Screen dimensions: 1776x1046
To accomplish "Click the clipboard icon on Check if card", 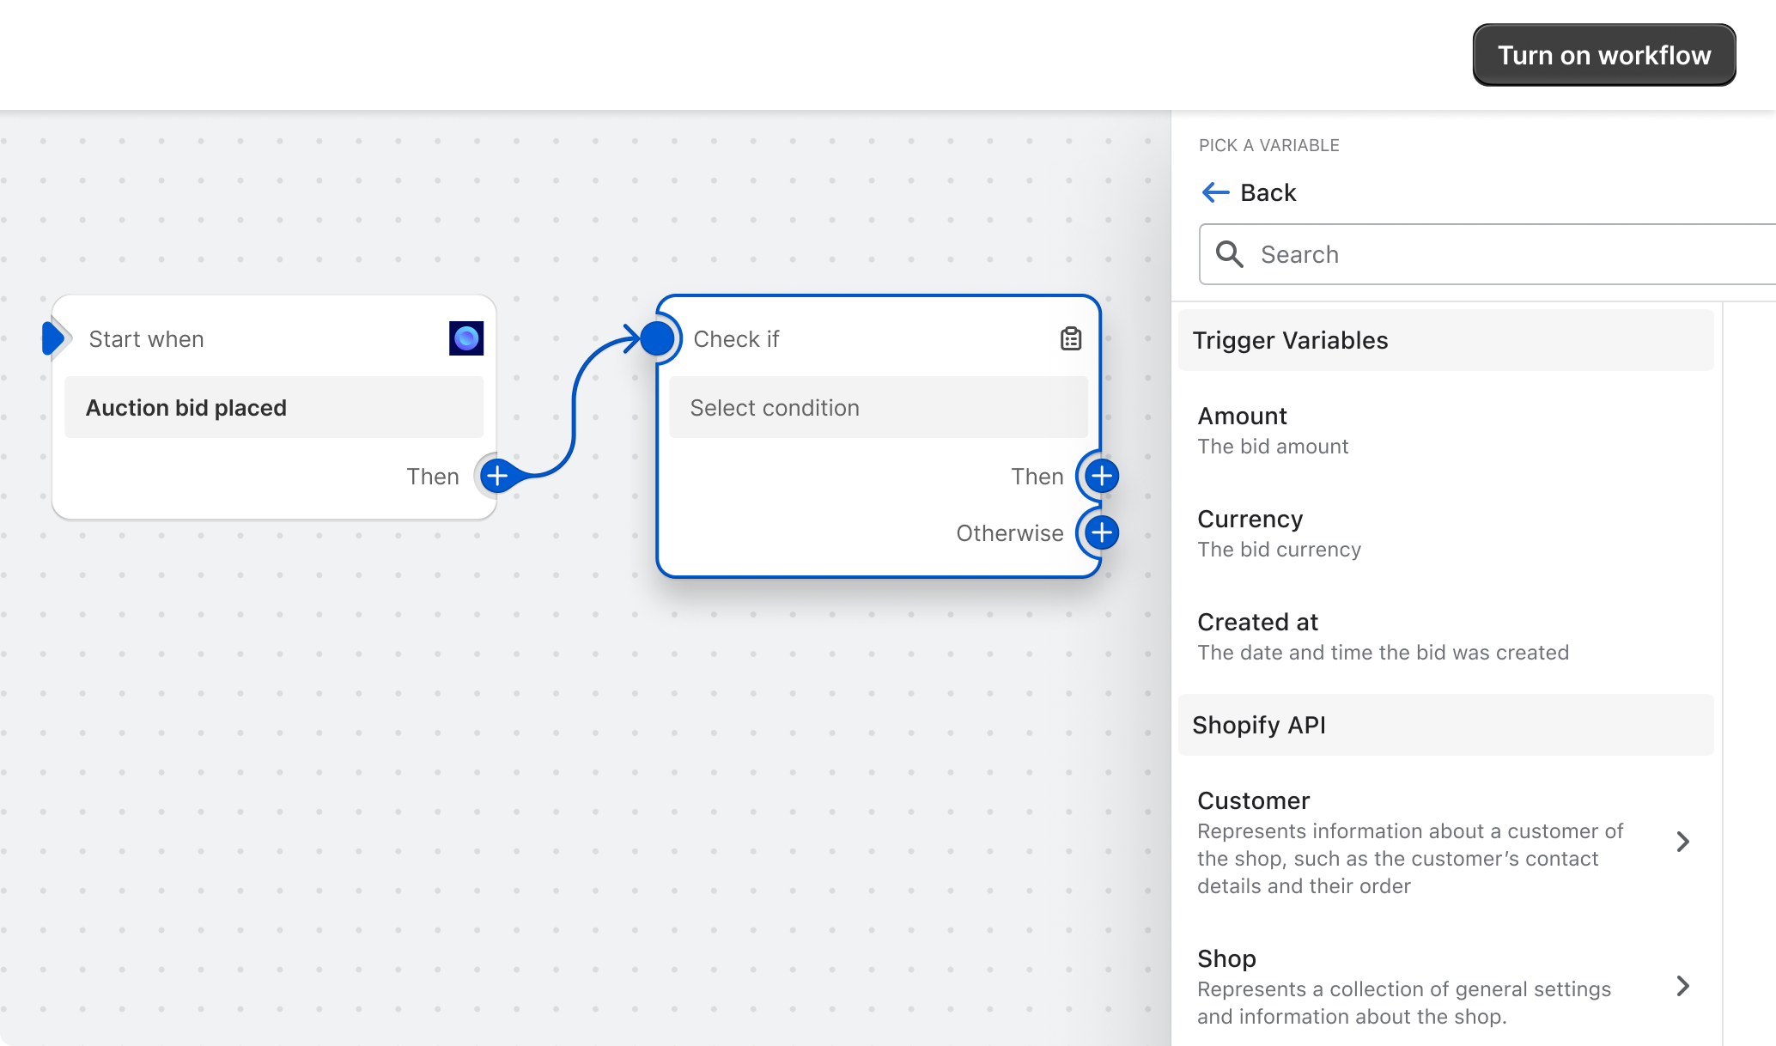I will click(1071, 338).
